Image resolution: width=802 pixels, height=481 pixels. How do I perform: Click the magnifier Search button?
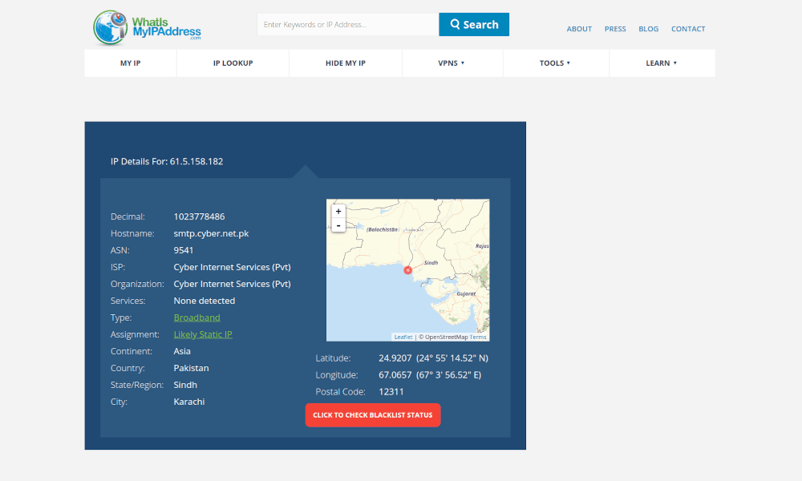pyautogui.click(x=474, y=25)
